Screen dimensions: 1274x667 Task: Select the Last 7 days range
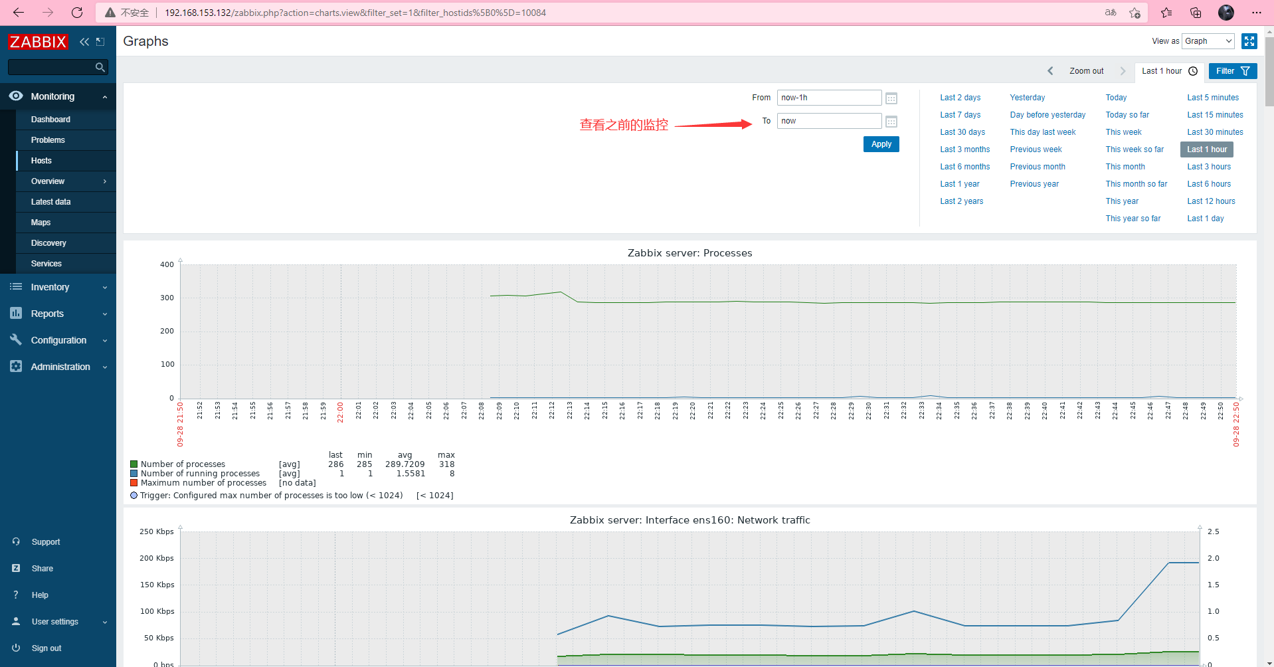pos(960,115)
